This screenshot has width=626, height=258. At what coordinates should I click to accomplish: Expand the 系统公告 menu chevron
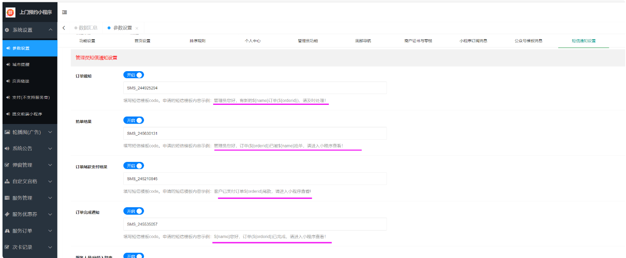coord(50,149)
